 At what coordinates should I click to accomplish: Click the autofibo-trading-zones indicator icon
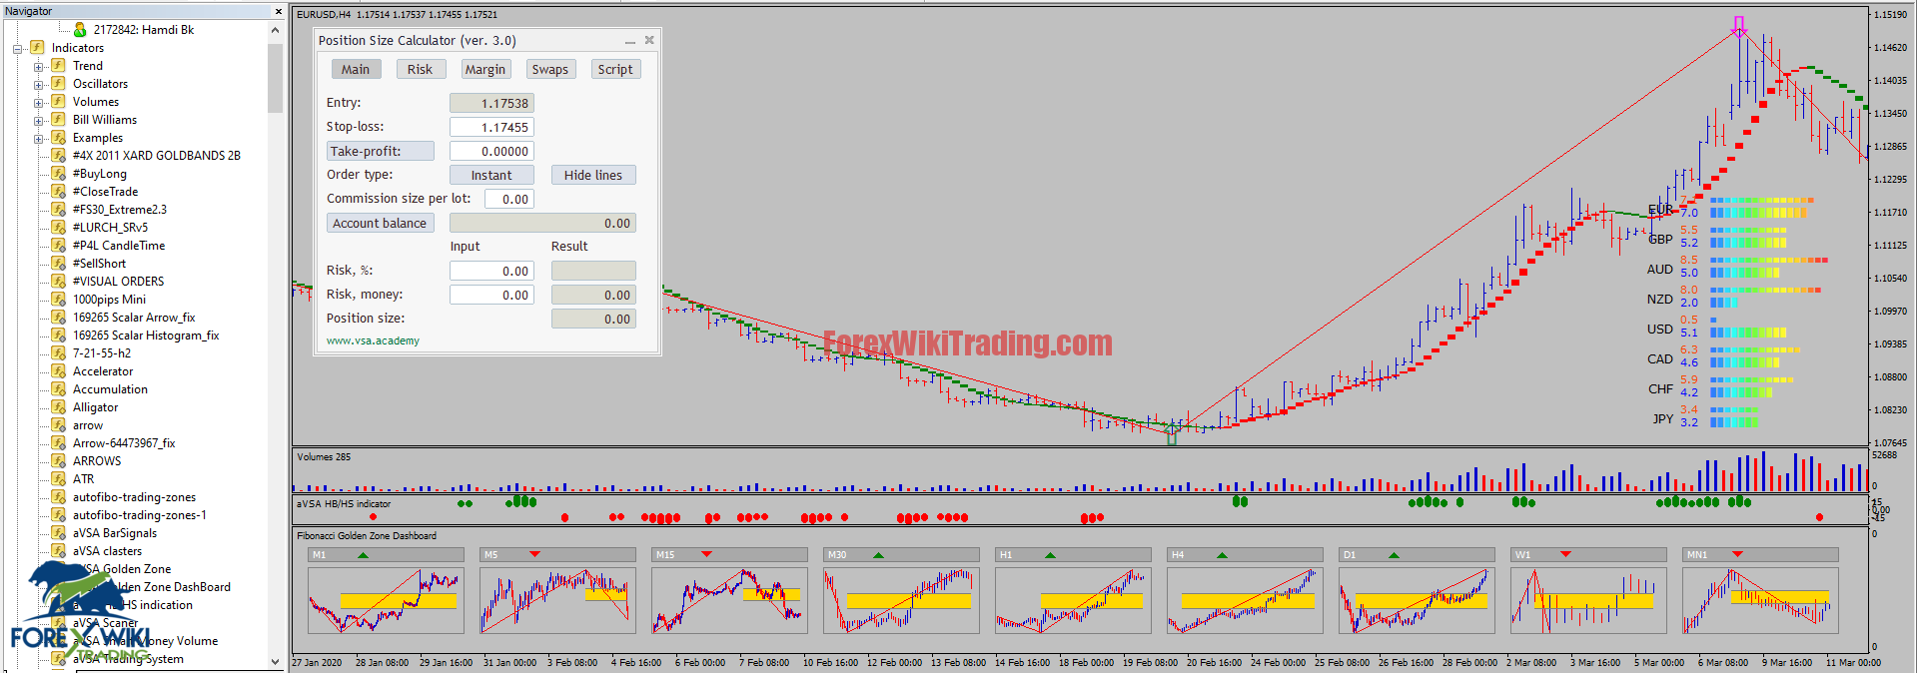59,497
